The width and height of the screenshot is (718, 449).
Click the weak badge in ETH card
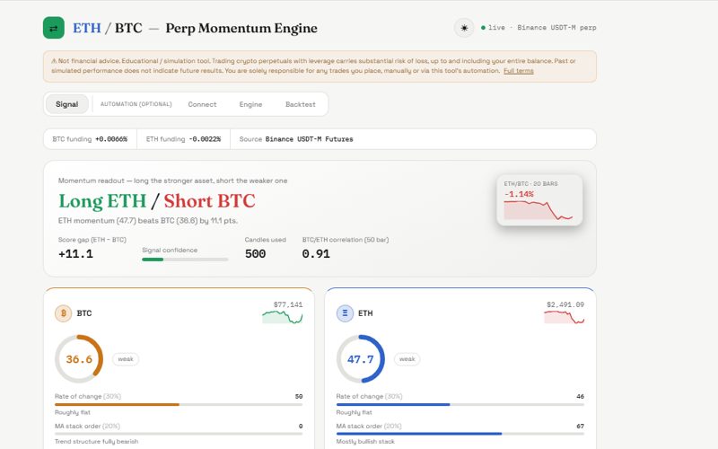tap(407, 359)
